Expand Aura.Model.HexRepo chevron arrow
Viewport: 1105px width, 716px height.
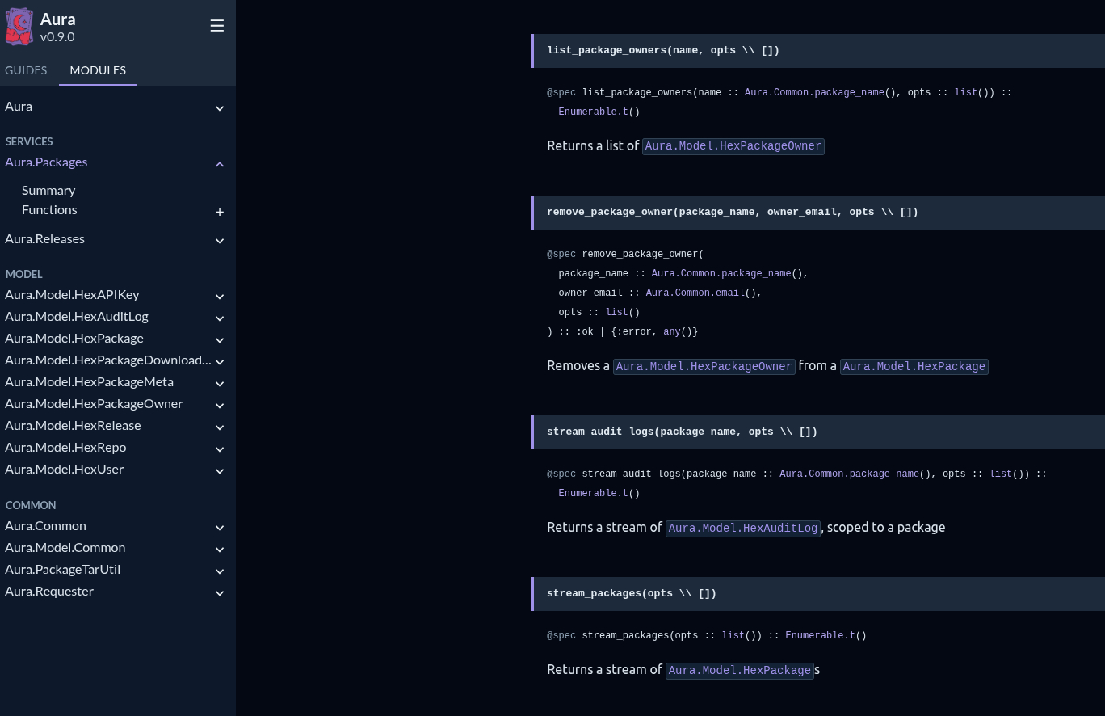(x=219, y=449)
